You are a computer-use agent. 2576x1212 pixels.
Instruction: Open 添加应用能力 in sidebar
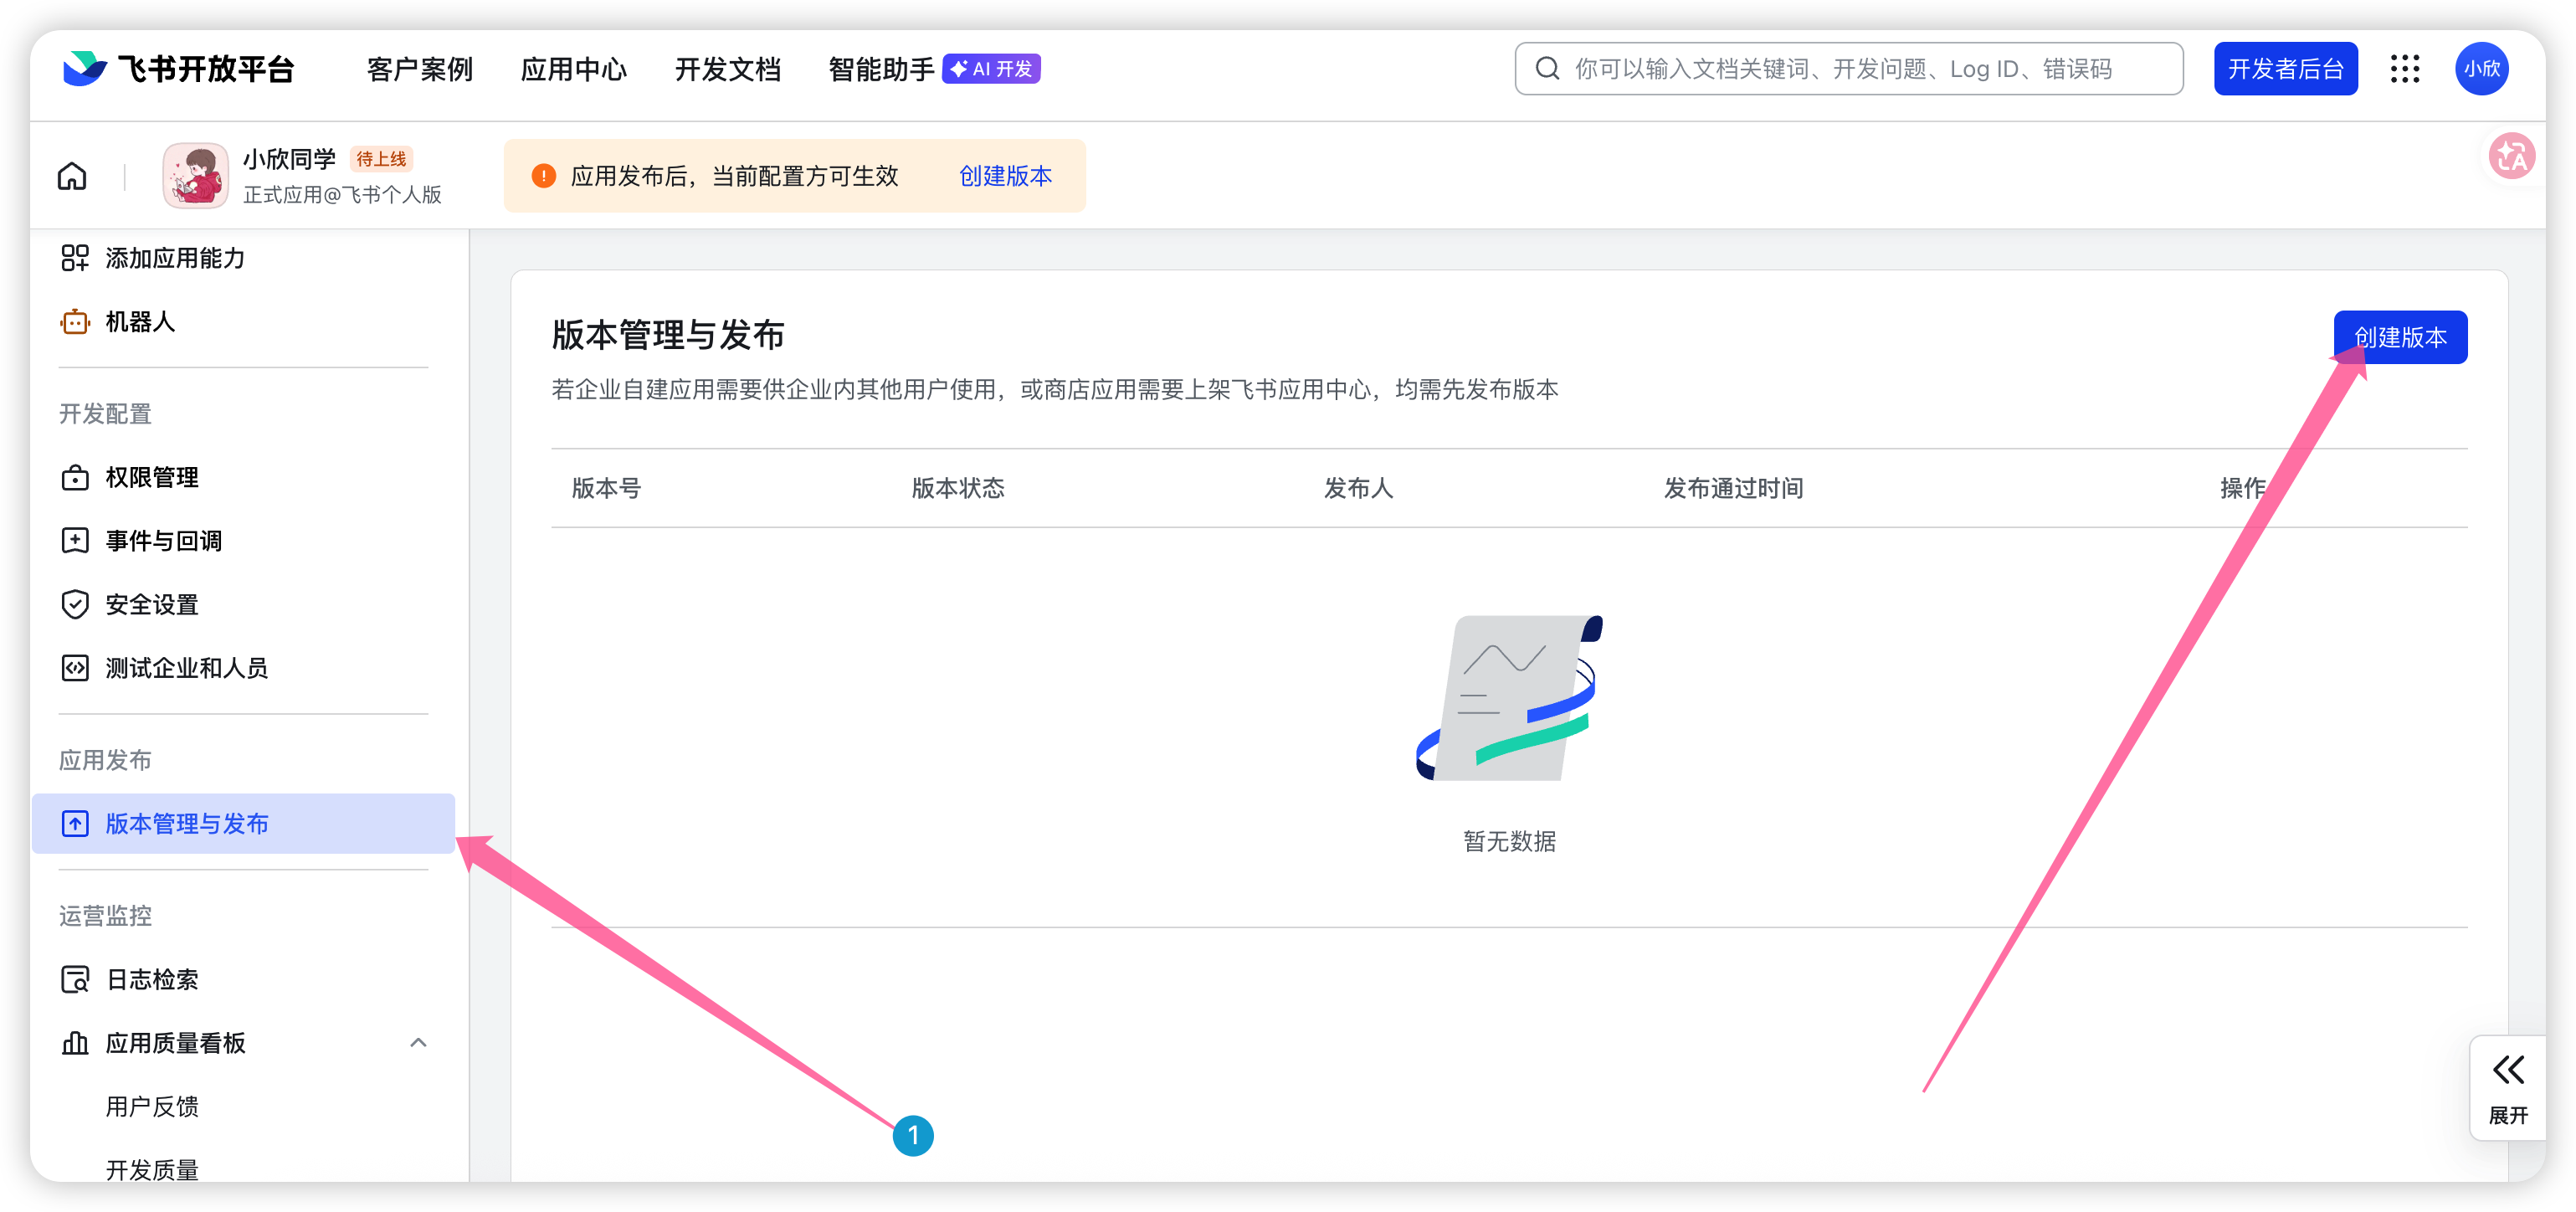point(175,258)
